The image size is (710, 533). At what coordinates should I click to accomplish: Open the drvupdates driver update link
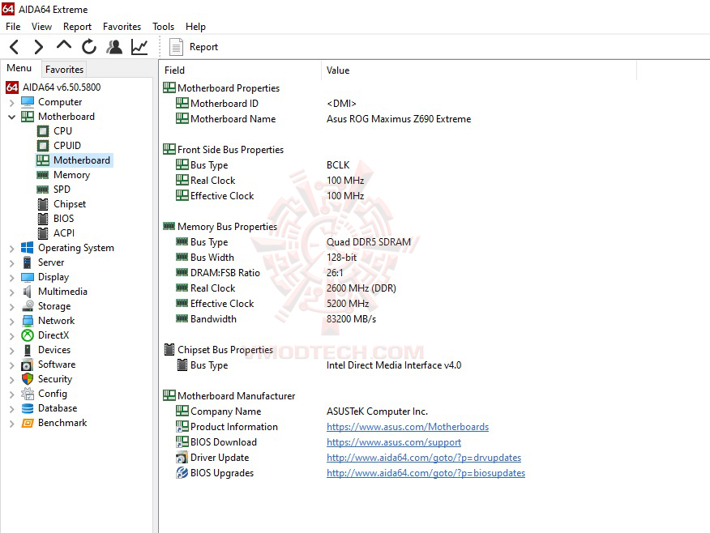[x=424, y=458]
